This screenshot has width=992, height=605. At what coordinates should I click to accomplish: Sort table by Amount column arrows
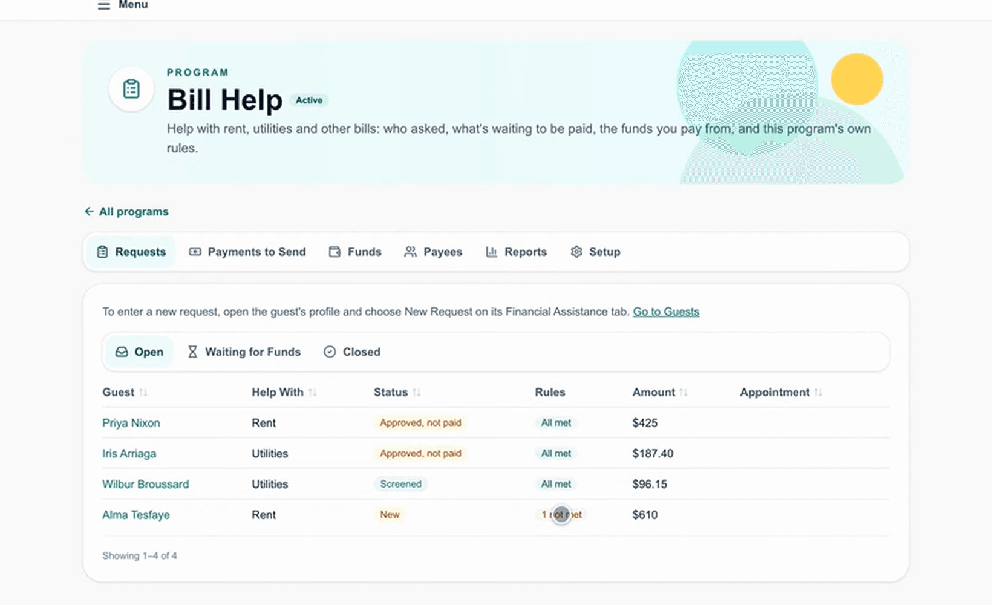click(684, 392)
